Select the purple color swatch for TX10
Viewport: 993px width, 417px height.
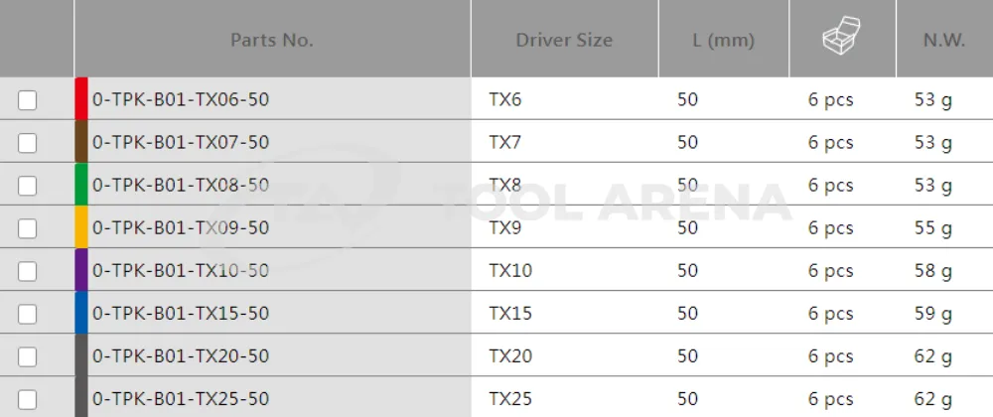[x=81, y=270]
